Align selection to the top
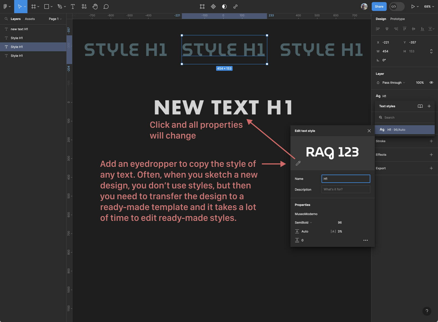Screen dimensions: 438x322 click(405, 29)
